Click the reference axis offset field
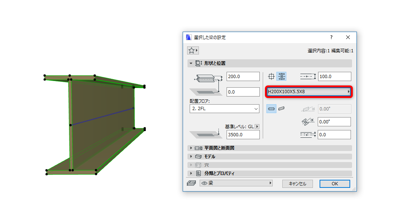Viewport: 393px width, 221px height. tap(334, 135)
